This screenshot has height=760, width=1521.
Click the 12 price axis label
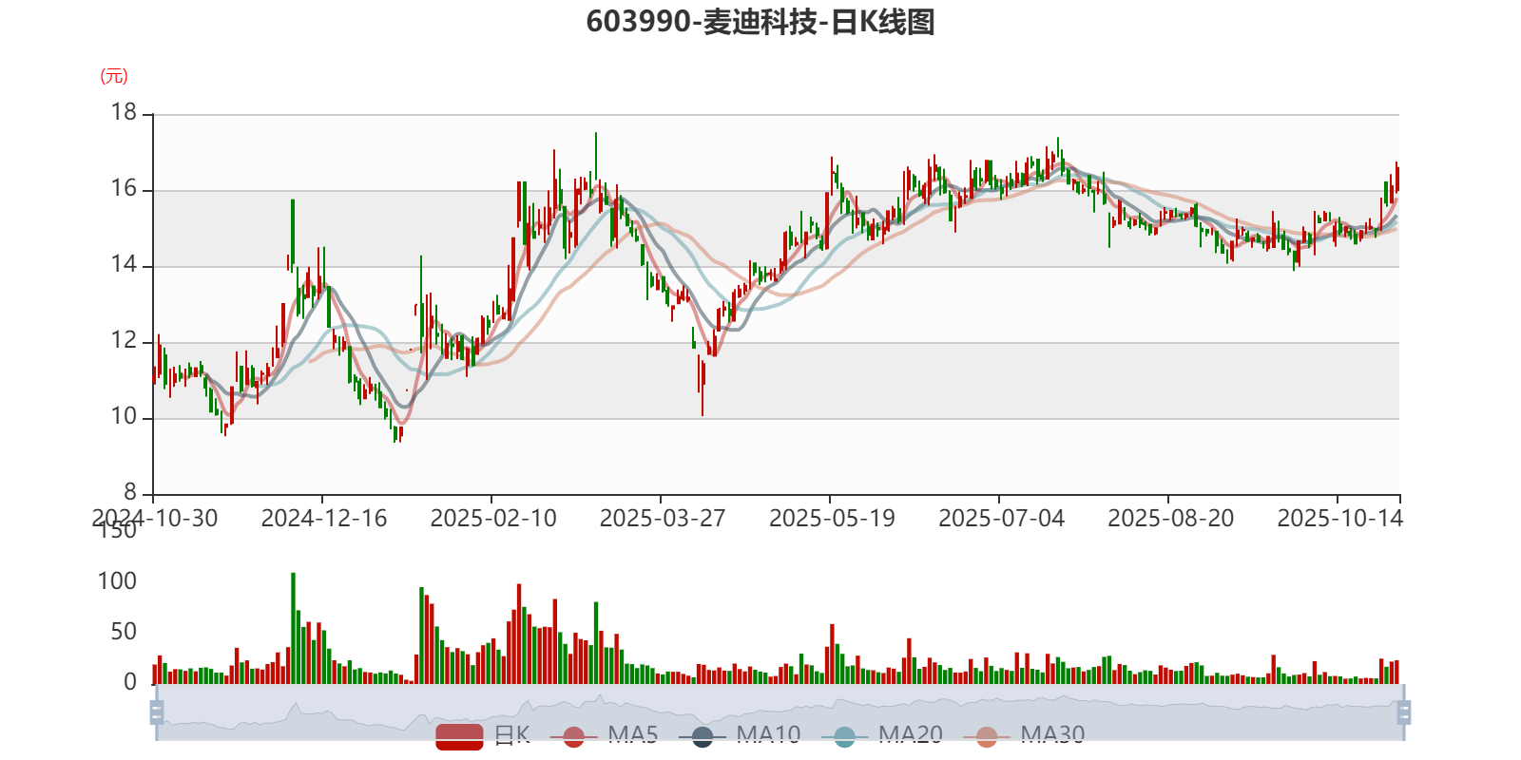125,341
